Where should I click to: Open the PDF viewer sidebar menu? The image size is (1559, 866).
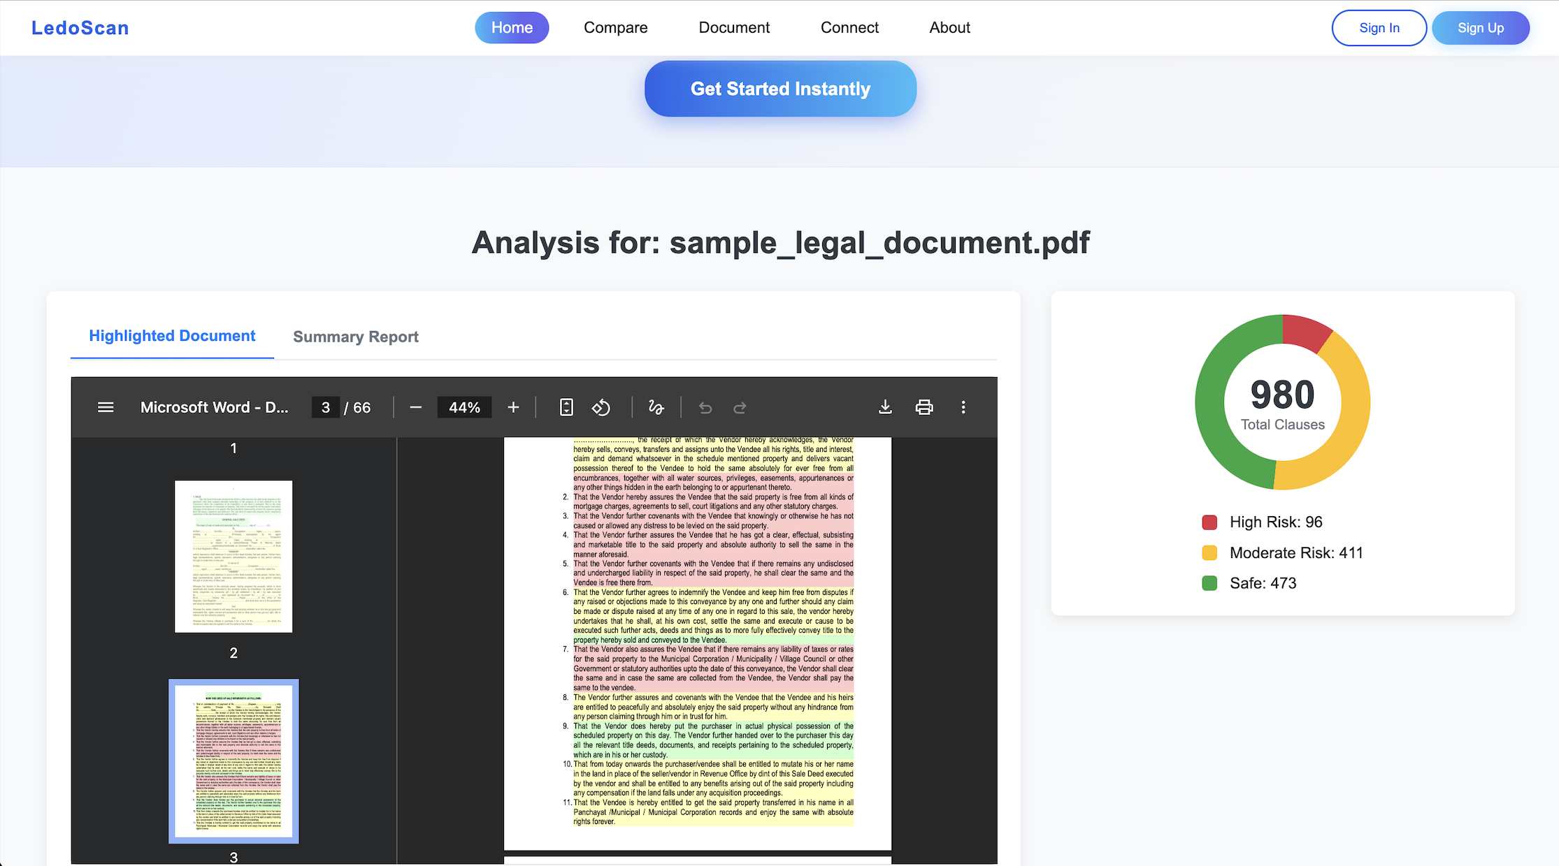106,407
